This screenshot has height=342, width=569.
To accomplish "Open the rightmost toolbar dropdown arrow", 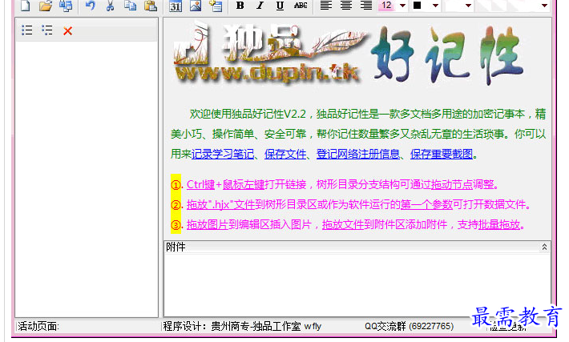I will coord(544,6).
